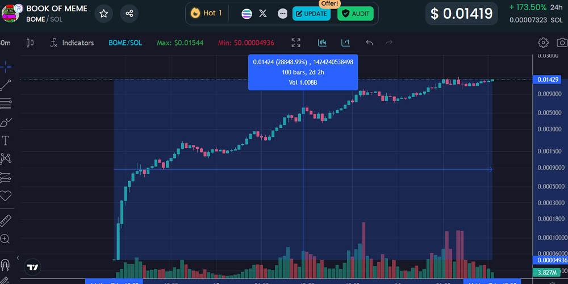Open the Indicators menu
The width and height of the screenshot is (568, 284).
pyautogui.click(x=72, y=43)
